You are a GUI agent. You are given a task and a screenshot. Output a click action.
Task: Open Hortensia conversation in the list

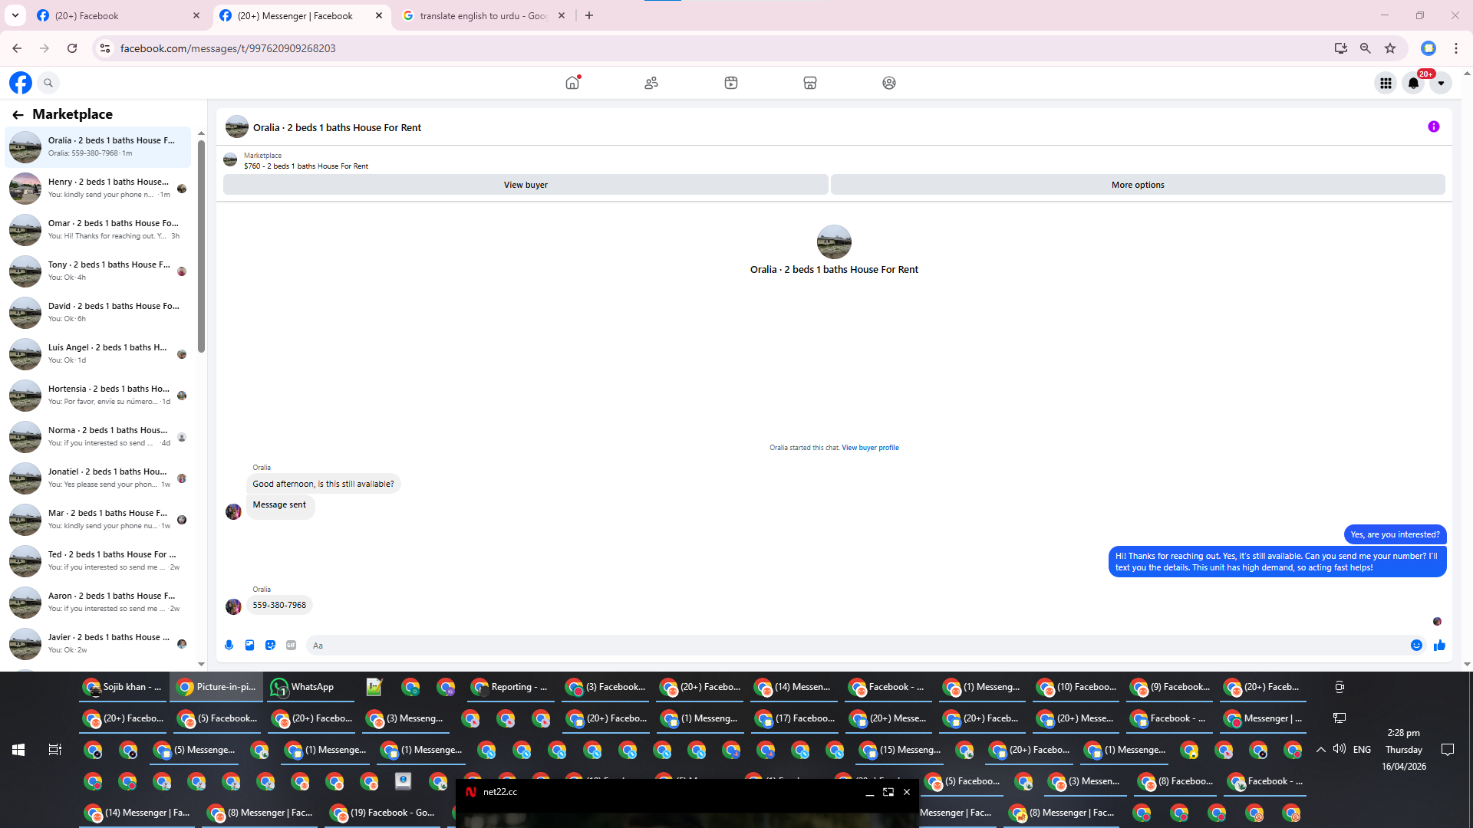99,396
